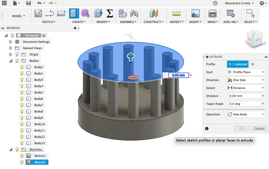Screen dimensions: 269x169
Task: Open the MODEL workspace menu
Action: 18,16
